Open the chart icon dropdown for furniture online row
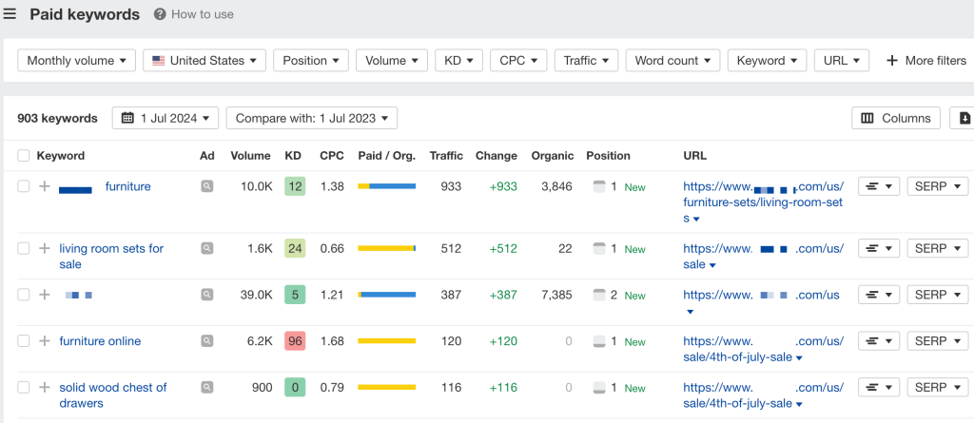974x423 pixels. click(x=878, y=341)
